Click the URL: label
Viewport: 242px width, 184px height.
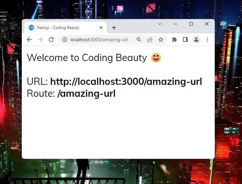(x=37, y=81)
